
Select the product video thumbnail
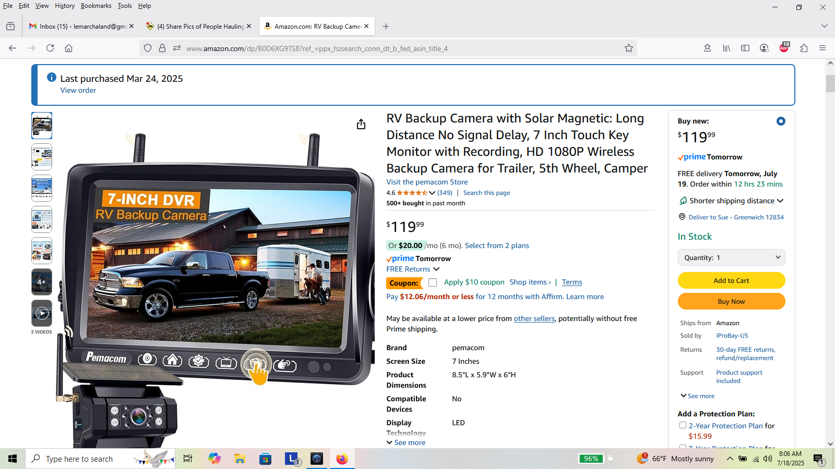[42, 313]
